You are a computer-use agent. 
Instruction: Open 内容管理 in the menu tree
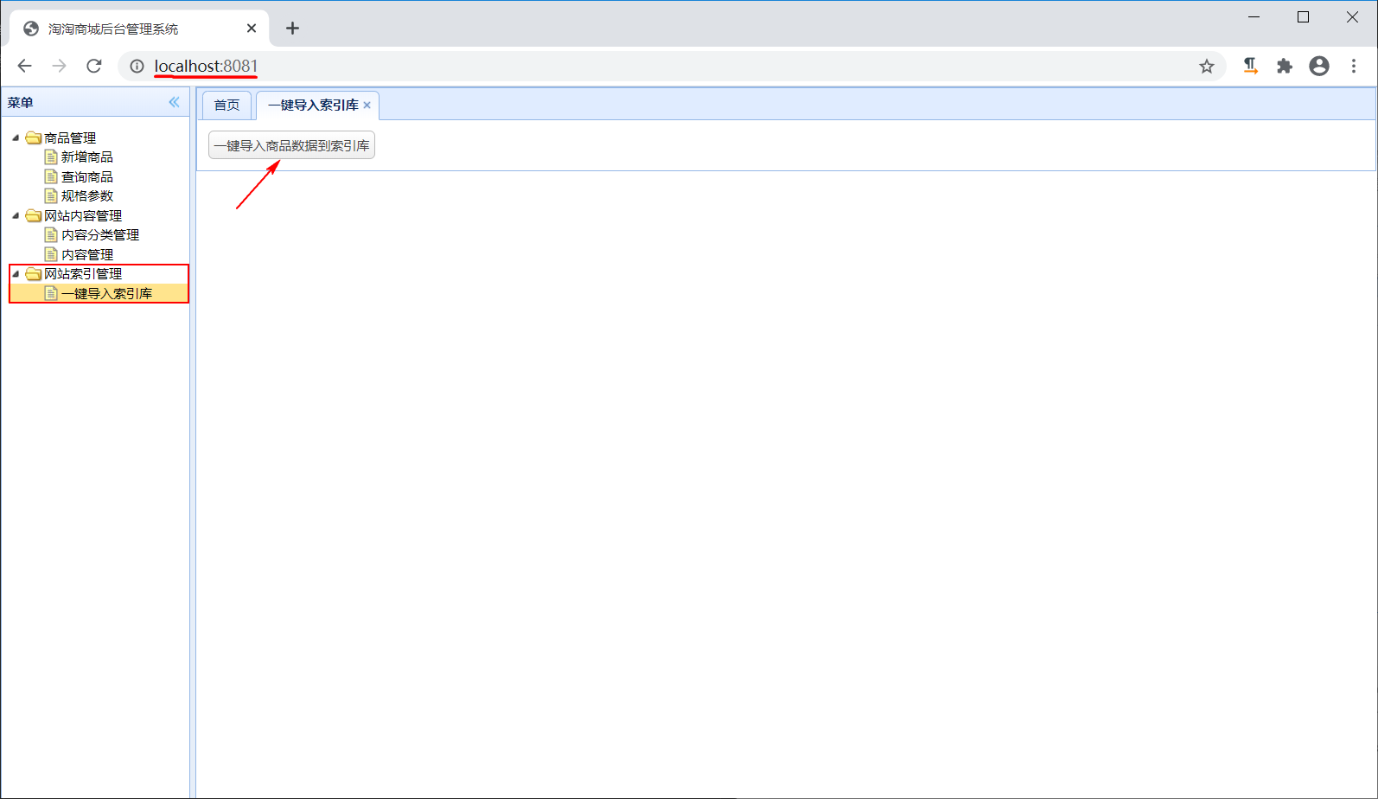coord(86,254)
